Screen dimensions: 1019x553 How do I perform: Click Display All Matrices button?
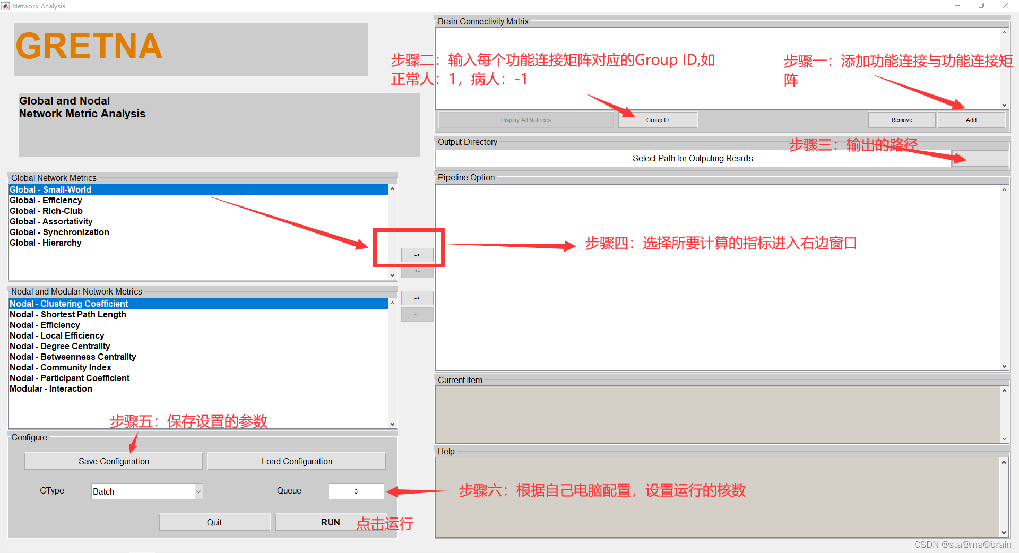pyautogui.click(x=526, y=120)
